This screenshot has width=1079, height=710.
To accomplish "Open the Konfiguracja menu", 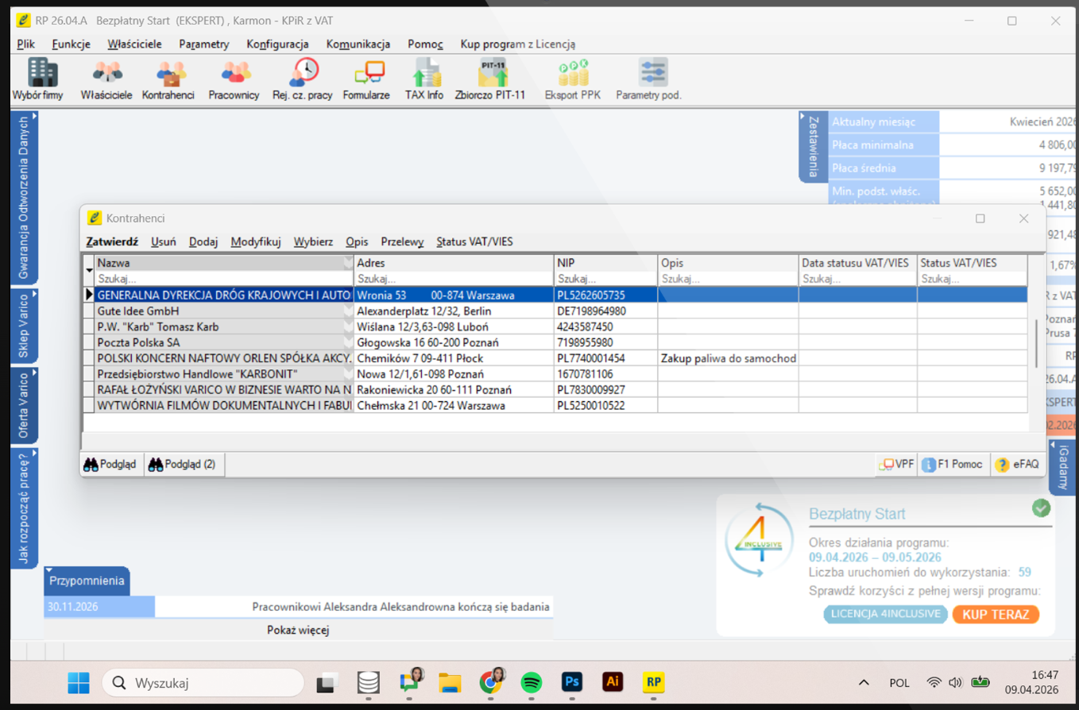I will [x=277, y=44].
